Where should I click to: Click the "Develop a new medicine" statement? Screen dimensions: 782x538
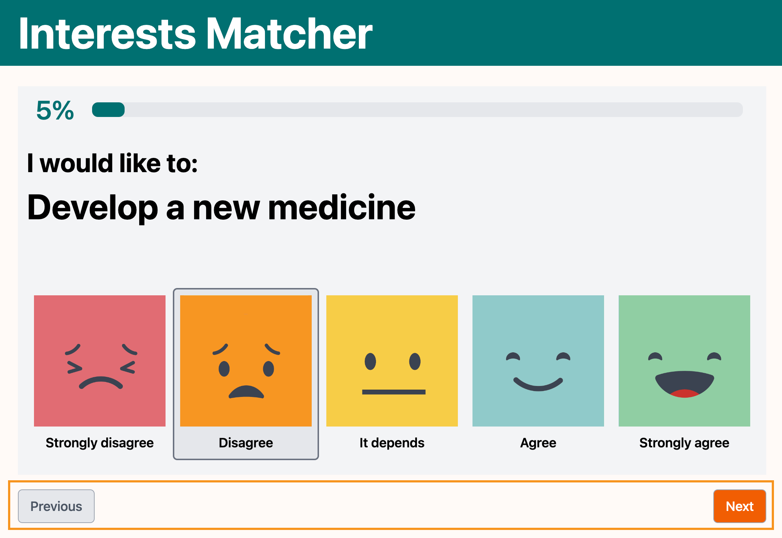point(221,207)
